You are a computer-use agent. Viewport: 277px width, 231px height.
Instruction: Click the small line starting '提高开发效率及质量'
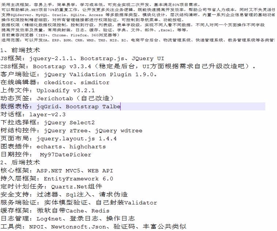95,30
